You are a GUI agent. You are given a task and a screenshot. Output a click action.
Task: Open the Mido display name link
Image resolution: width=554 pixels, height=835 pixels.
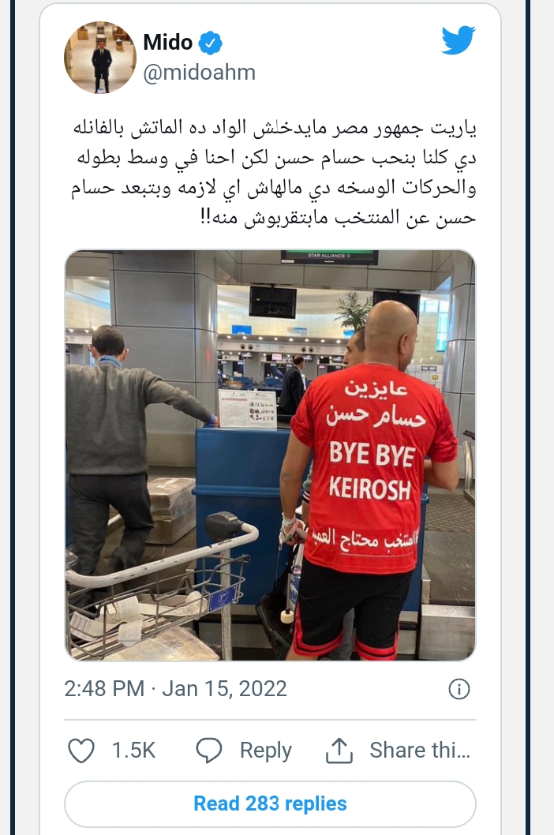point(168,42)
